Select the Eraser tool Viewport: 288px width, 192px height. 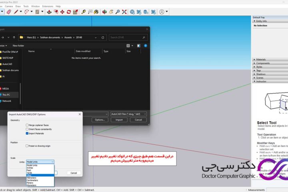[9, 12]
